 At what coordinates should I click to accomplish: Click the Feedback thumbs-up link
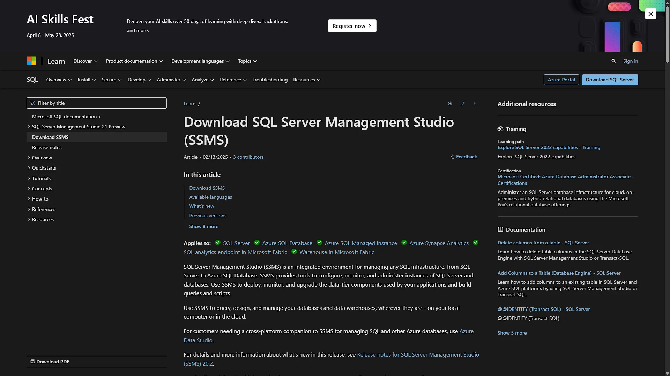(463, 157)
